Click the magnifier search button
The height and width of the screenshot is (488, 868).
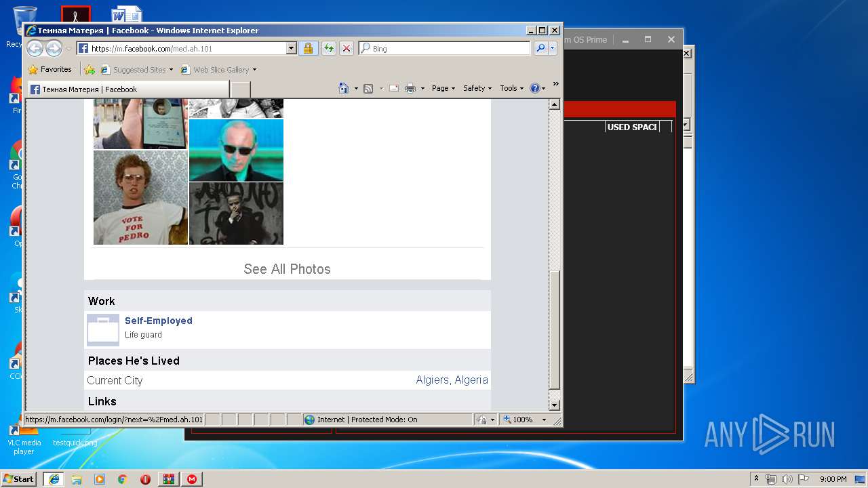coord(540,48)
